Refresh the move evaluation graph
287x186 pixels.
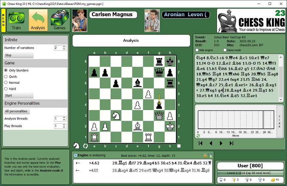point(198,136)
